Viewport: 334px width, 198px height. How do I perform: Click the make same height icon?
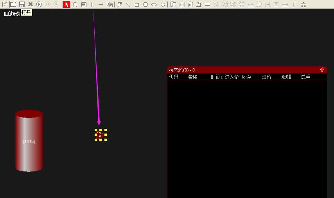point(294,4)
